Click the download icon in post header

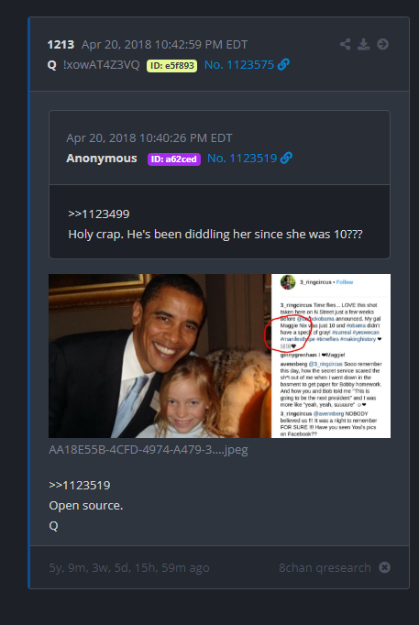[363, 44]
